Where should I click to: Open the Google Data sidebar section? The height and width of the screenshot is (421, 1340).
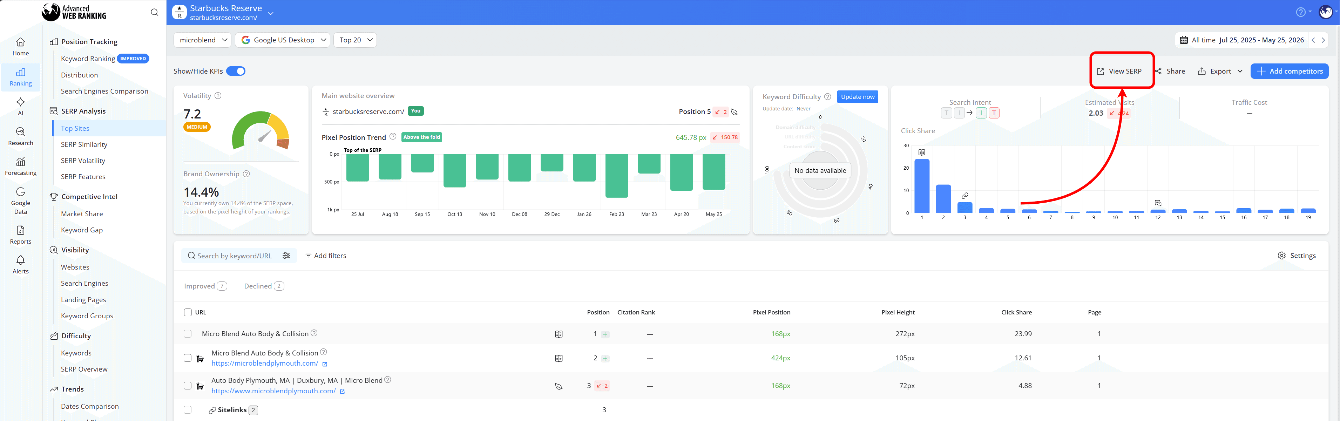pos(20,201)
